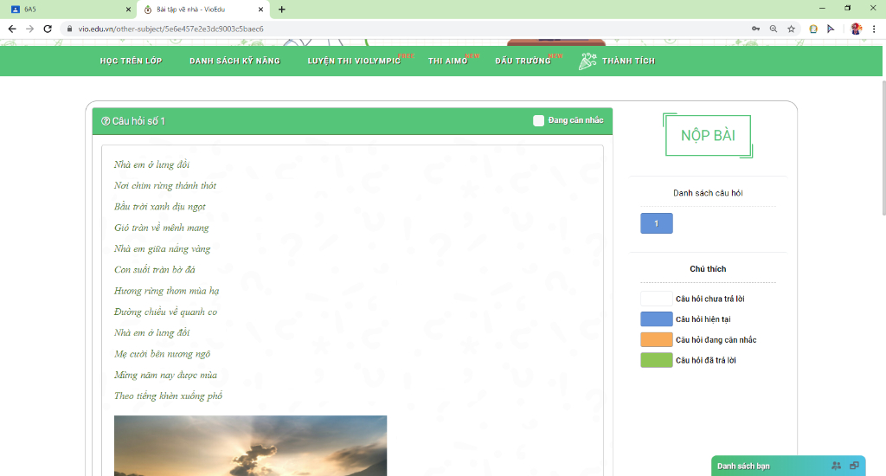View the site padlock info
The image size is (886, 476).
pos(69,29)
